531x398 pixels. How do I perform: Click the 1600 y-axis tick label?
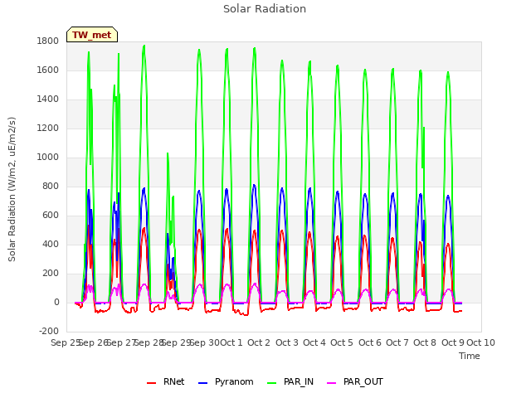pos(48,70)
